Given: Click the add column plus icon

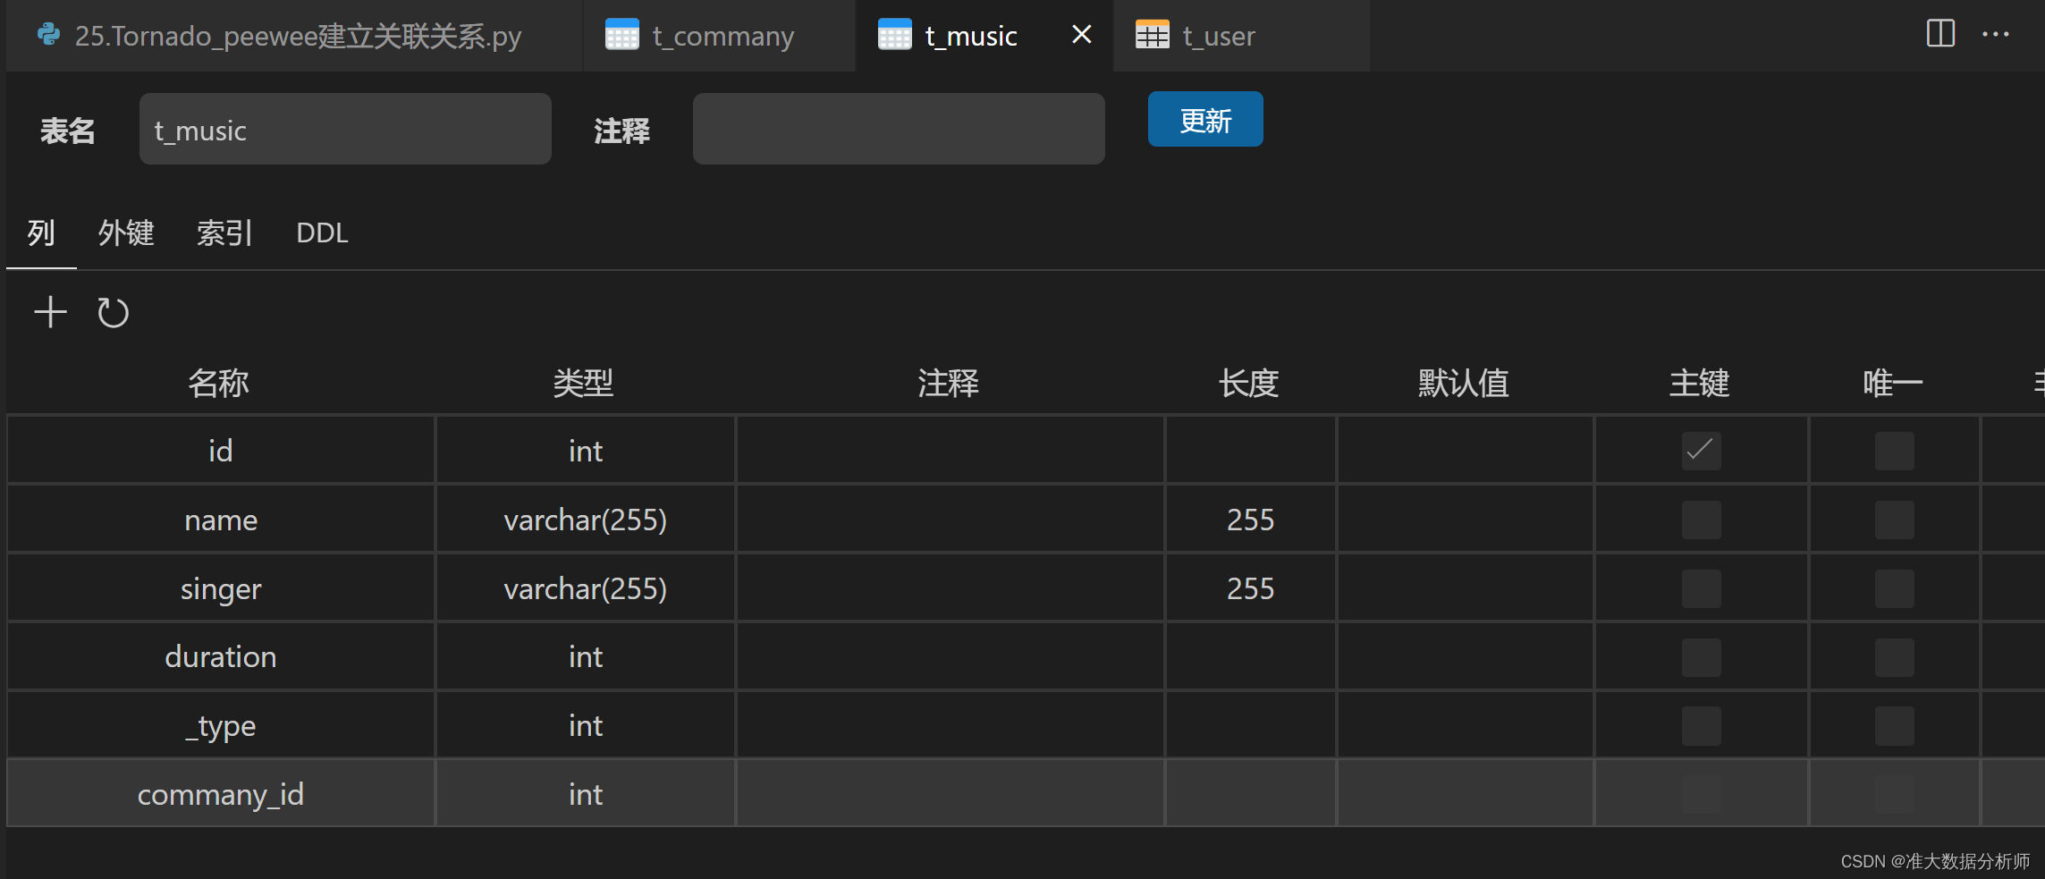Looking at the screenshot, I should pos(50,312).
